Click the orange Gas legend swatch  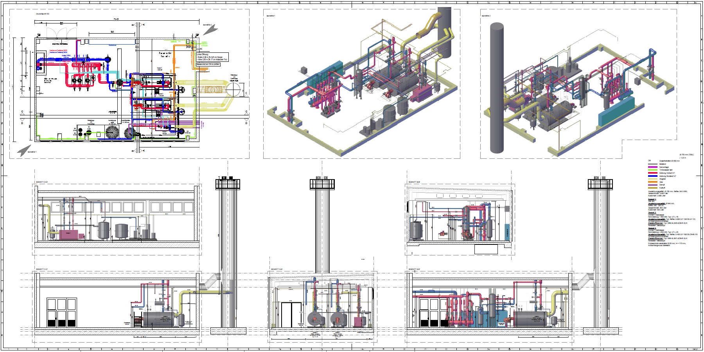click(653, 182)
